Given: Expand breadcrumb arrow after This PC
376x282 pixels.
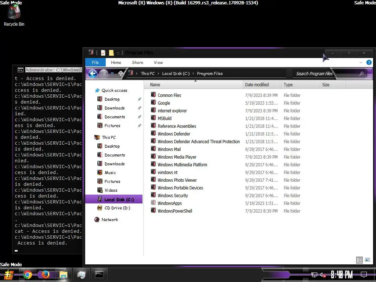Looking at the screenshot, I should point(159,73).
